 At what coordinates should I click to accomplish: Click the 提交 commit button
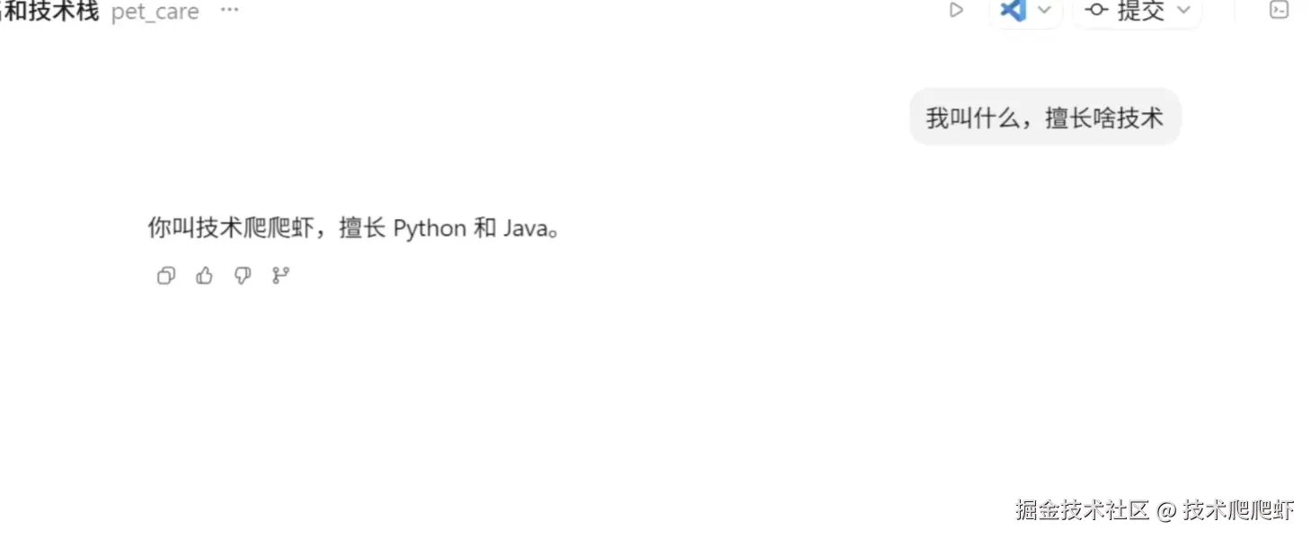coord(1139,11)
